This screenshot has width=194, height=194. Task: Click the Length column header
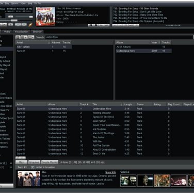tap(130, 104)
